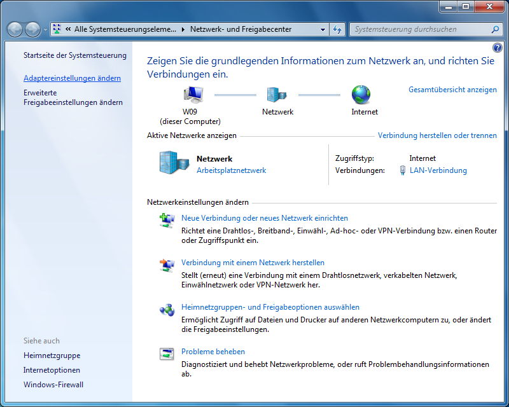Viewport: 509px width, 407px height.
Task: Click the 'W09' computer name label
Action: 190,112
